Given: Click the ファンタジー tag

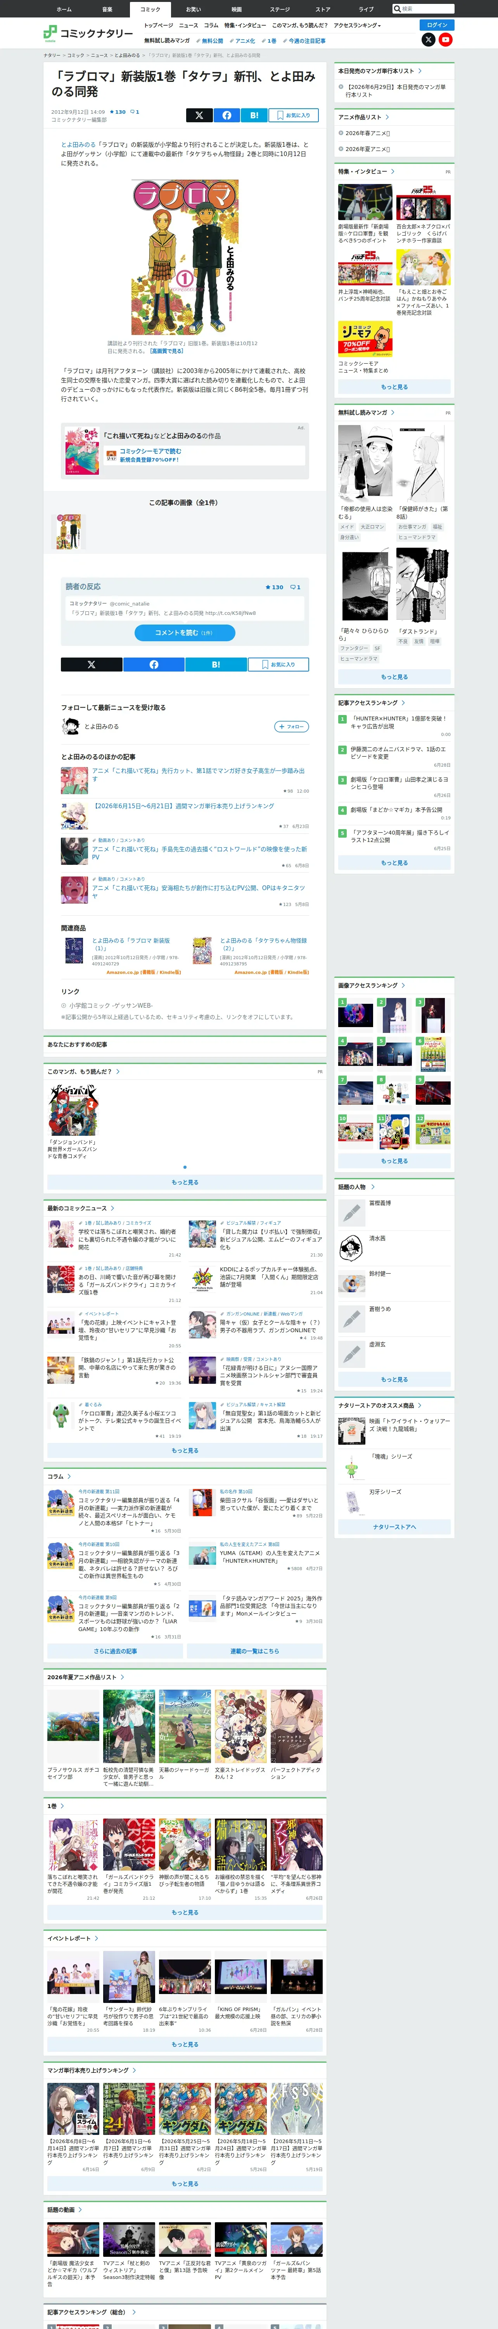Looking at the screenshot, I should 354,648.
